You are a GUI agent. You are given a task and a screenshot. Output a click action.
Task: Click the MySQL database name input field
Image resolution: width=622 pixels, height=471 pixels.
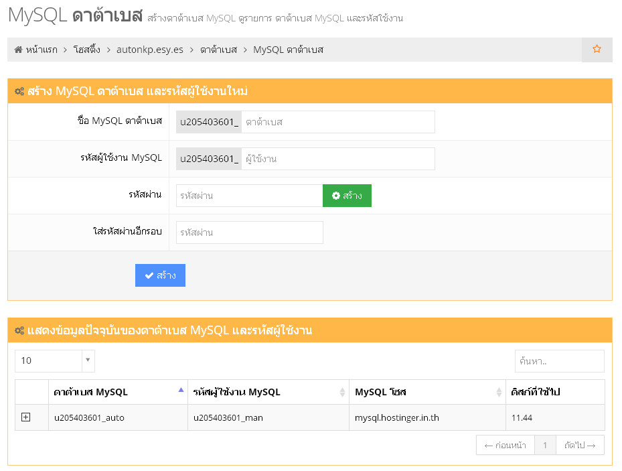pyautogui.click(x=337, y=122)
